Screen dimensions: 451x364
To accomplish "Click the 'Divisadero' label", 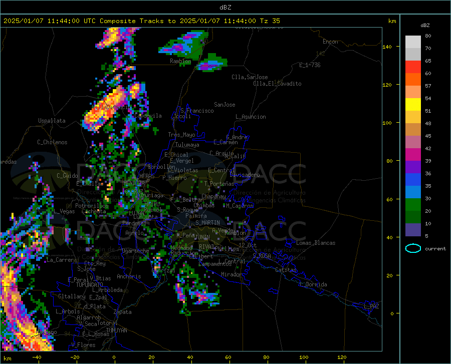I will pyautogui.click(x=245, y=175).
